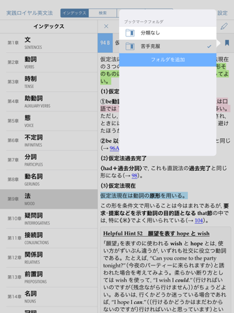This screenshot has height=313, width=234.
Task: Follow the 98 cross-reference link
Action: coord(135,175)
